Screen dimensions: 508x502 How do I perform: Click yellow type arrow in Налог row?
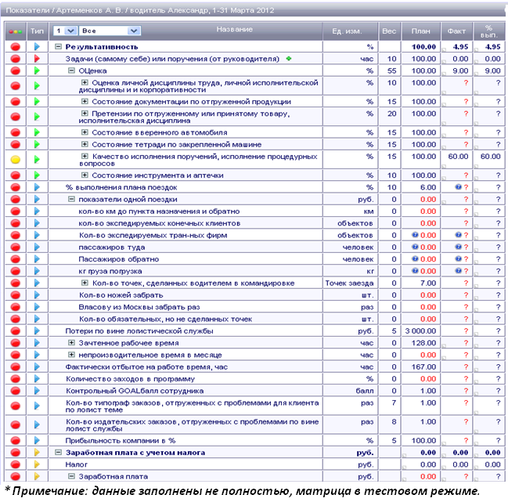pos(37,464)
